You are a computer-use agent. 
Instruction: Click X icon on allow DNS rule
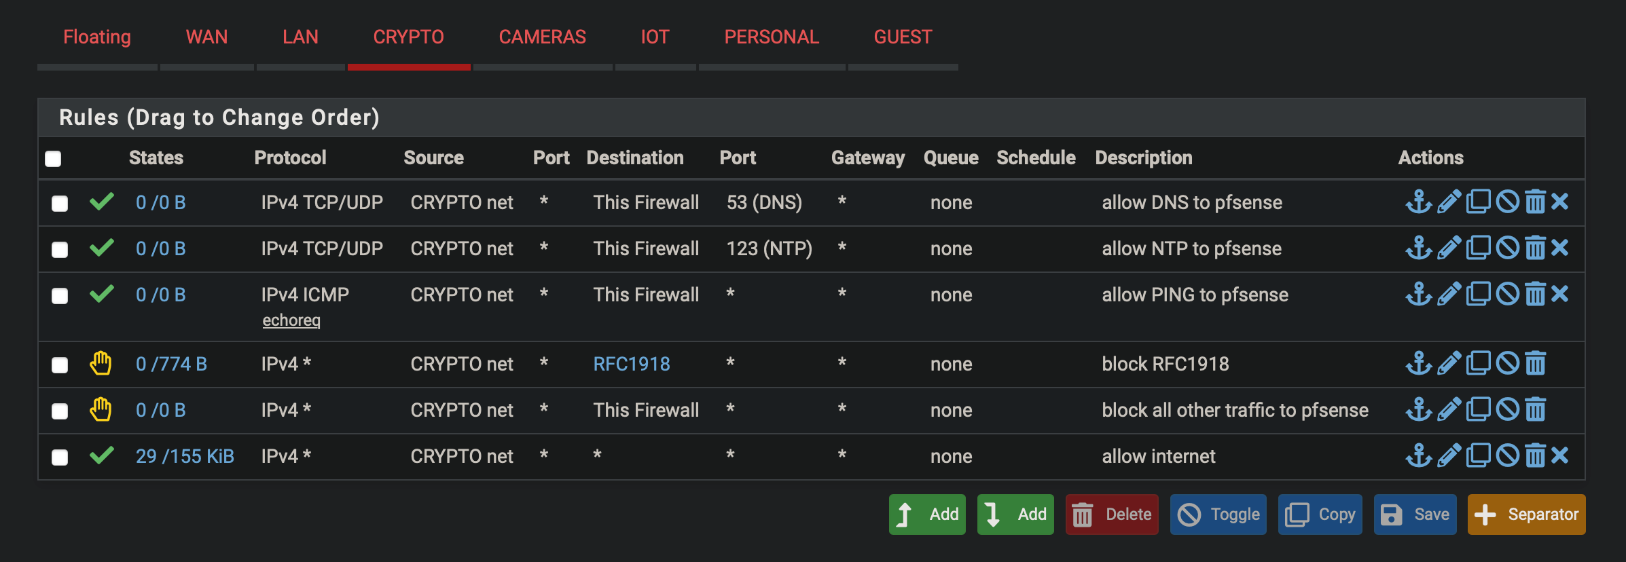click(1560, 202)
